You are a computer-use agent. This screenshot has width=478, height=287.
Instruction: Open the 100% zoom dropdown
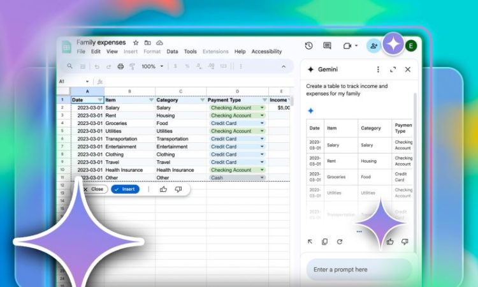[x=152, y=66]
